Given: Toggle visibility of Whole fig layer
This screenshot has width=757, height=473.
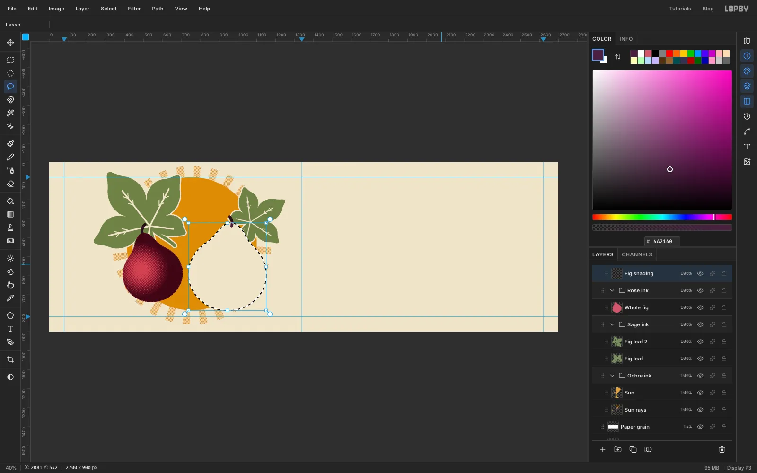Looking at the screenshot, I should pos(700,307).
